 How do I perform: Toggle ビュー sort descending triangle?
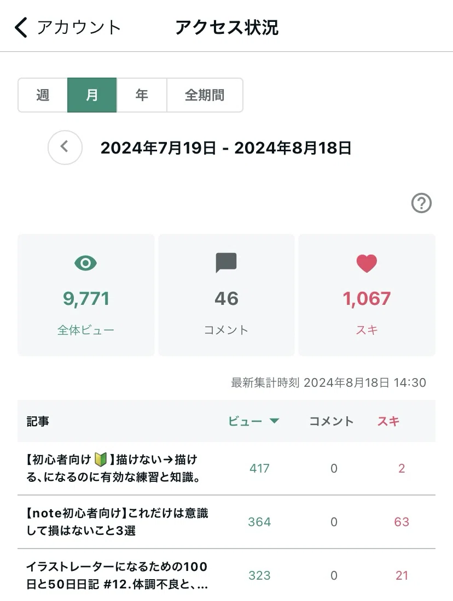[x=274, y=421]
